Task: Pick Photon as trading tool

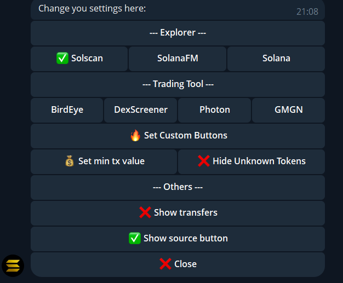Action: click(215, 110)
